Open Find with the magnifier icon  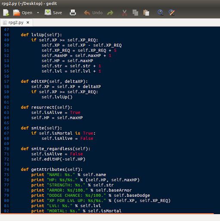pyautogui.click(x=160, y=13)
